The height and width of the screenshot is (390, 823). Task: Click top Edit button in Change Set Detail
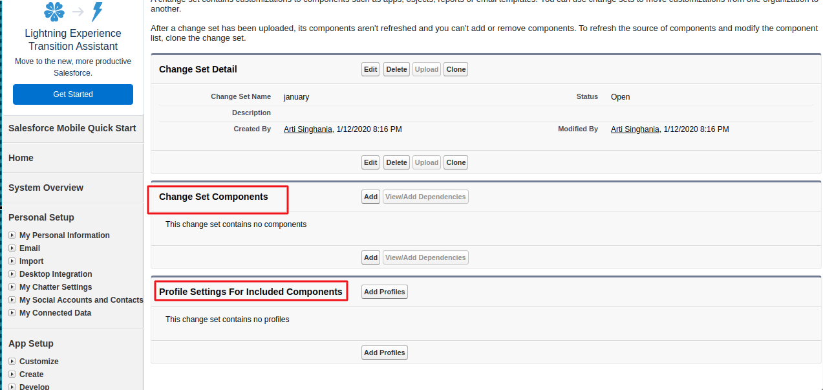pos(370,69)
